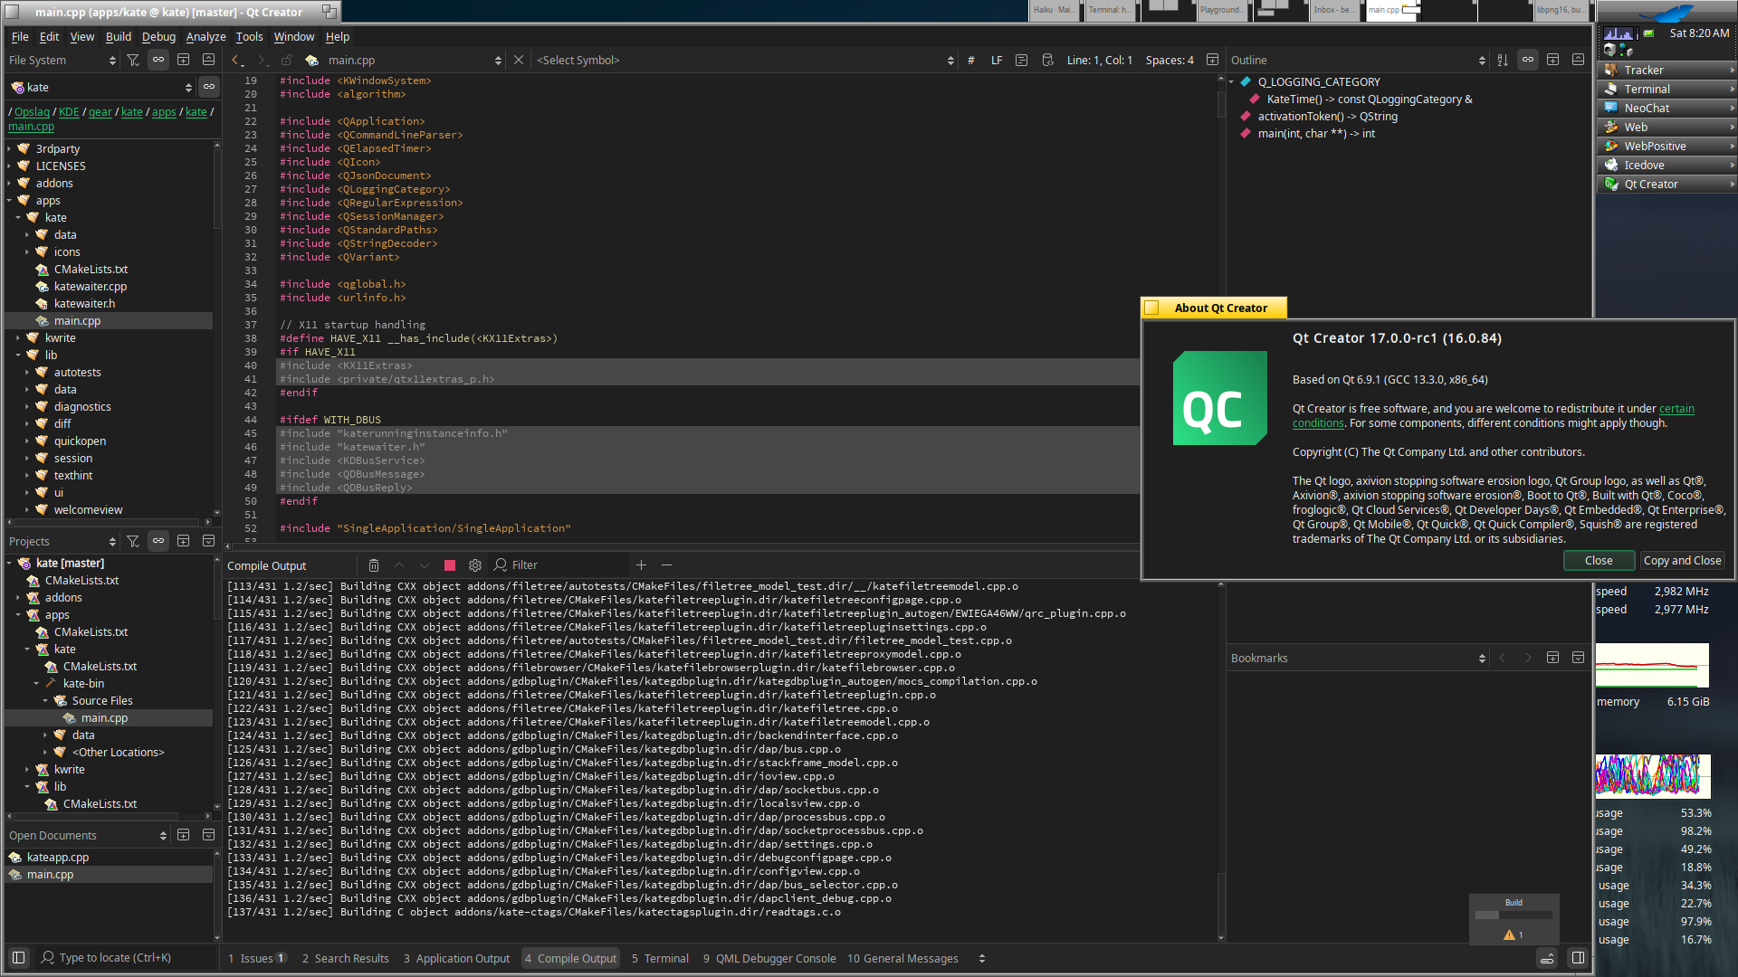Click the go-back arrow in editor toolbar
Viewport: 1738px width, 977px height.
click(x=235, y=60)
